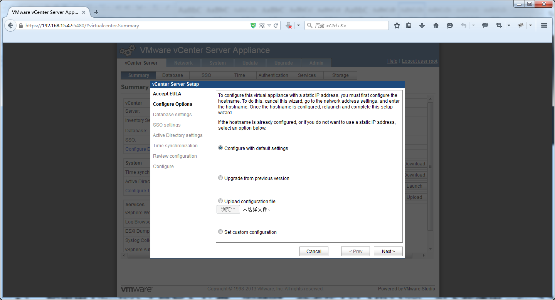The height and width of the screenshot is (300, 555).
Task: Close the VMware vCenter Server browser tab
Action: [84, 12]
